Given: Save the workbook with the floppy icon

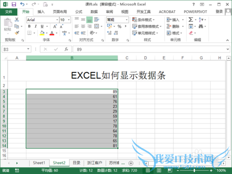Looking at the screenshot, I should 14,4.
